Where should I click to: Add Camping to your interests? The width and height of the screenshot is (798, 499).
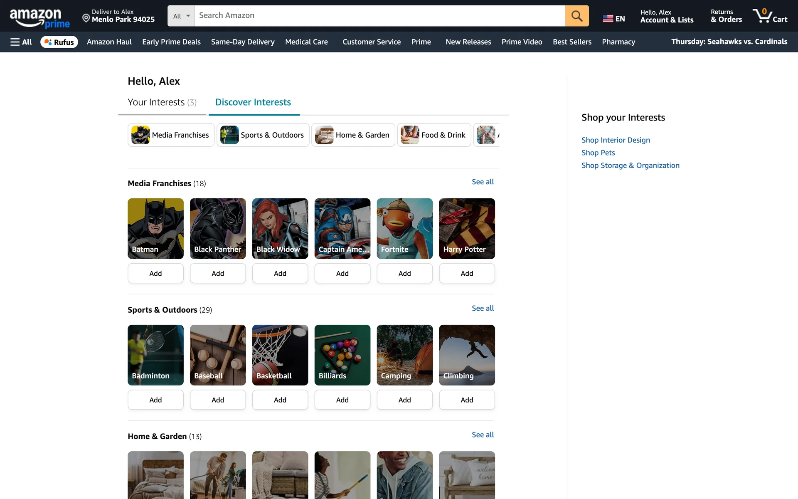404,400
